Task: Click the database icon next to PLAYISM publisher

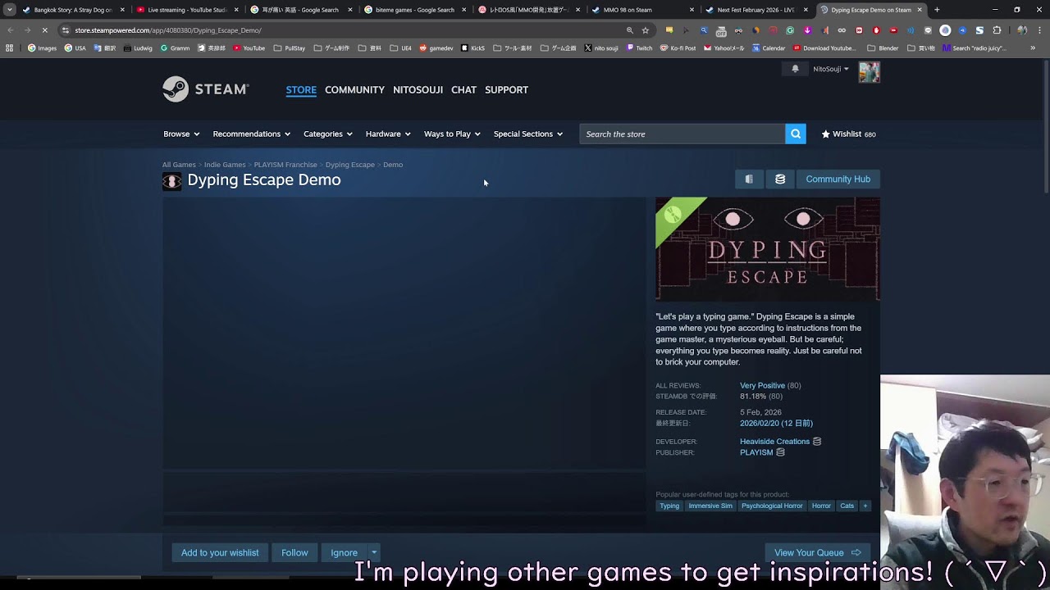Action: pyautogui.click(x=780, y=452)
